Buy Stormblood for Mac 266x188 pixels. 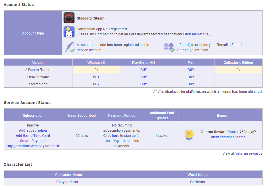point(191,84)
